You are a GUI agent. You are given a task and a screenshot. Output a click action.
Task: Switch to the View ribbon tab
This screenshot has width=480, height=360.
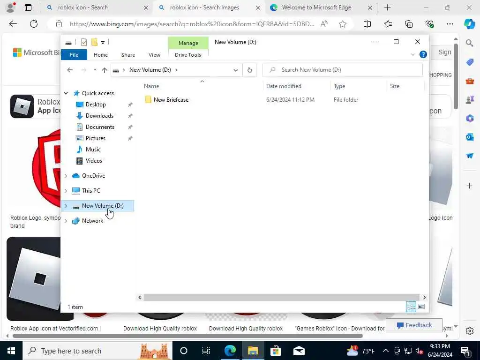(x=154, y=55)
